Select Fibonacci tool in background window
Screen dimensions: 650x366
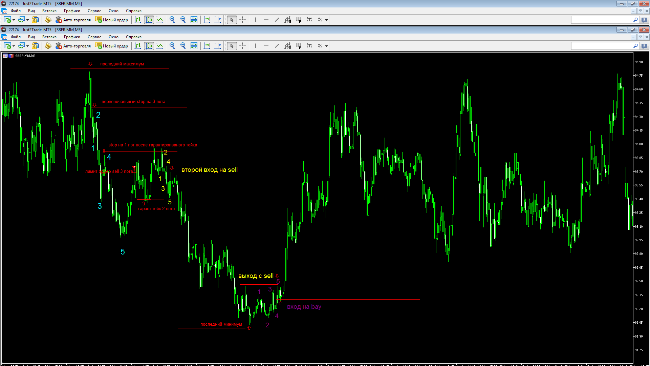(299, 20)
